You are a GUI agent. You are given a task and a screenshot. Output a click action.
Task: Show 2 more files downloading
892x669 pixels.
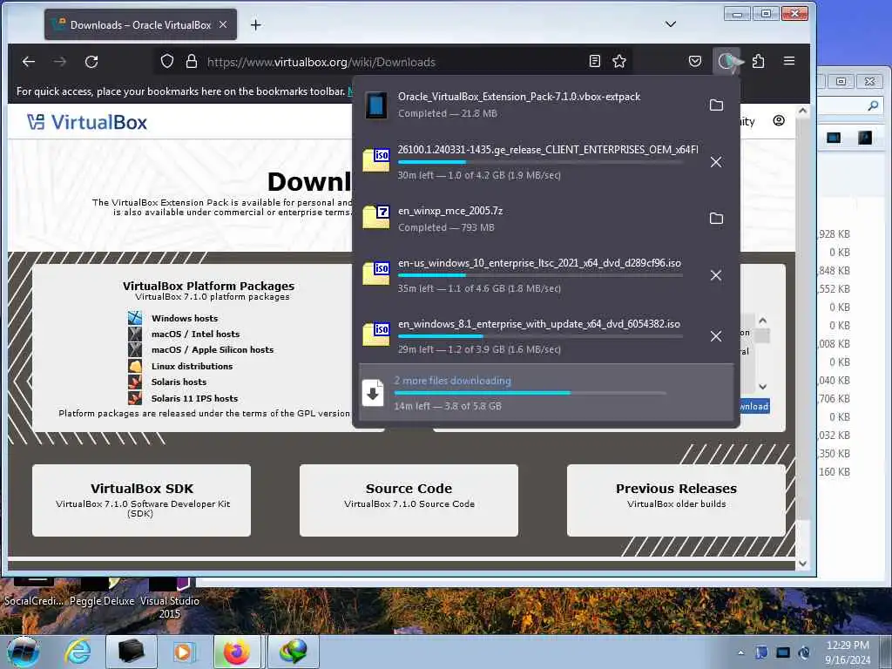coord(546,393)
